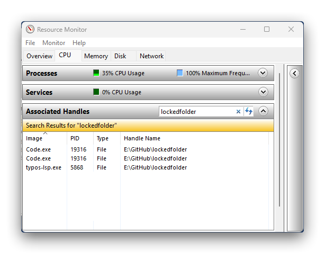Click the Search Results for lockedfolder banner
The width and height of the screenshot is (325, 259).
tap(148, 126)
